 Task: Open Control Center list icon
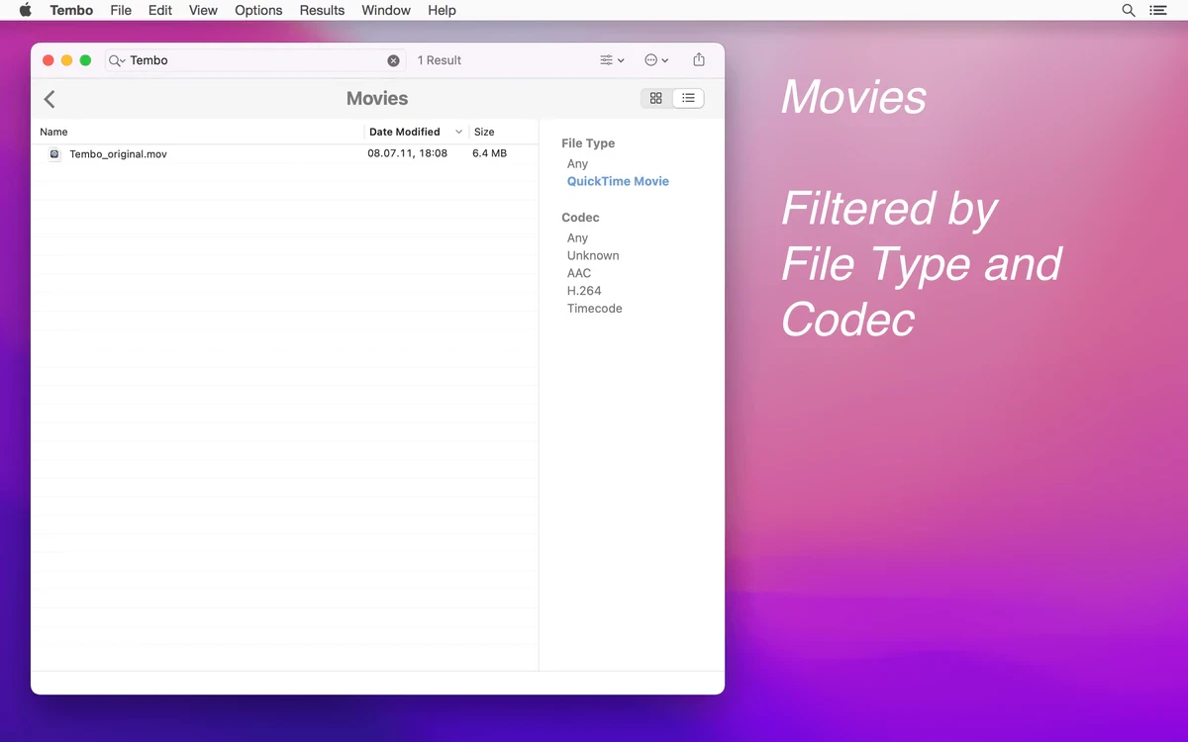(1157, 10)
